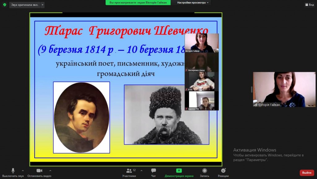Screen dimensions: 317x179
Task: Click the red Выйти button
Action: pos(306,172)
